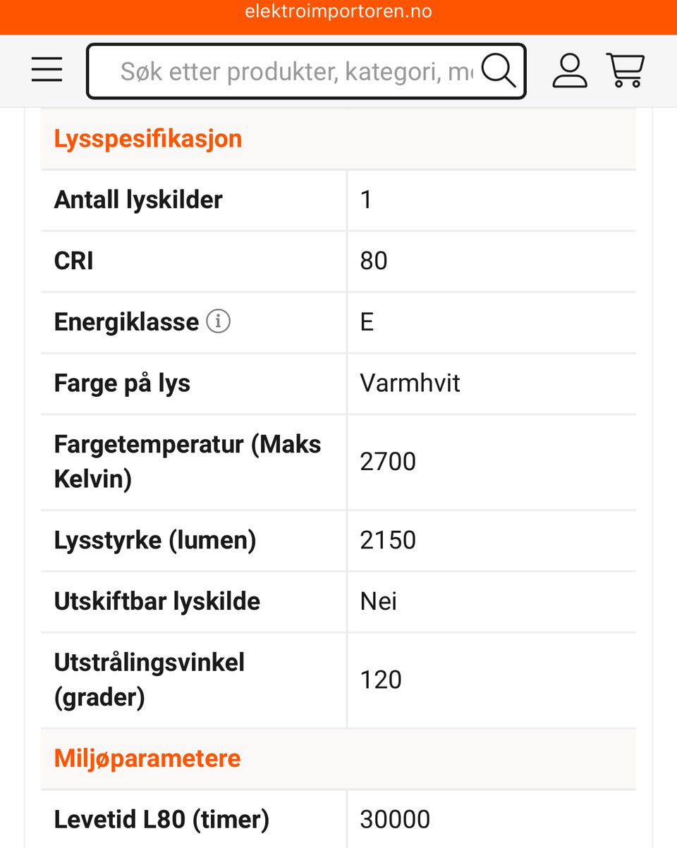
Task: Click the Lysspesifikasjon section heading
Action: coord(148,138)
